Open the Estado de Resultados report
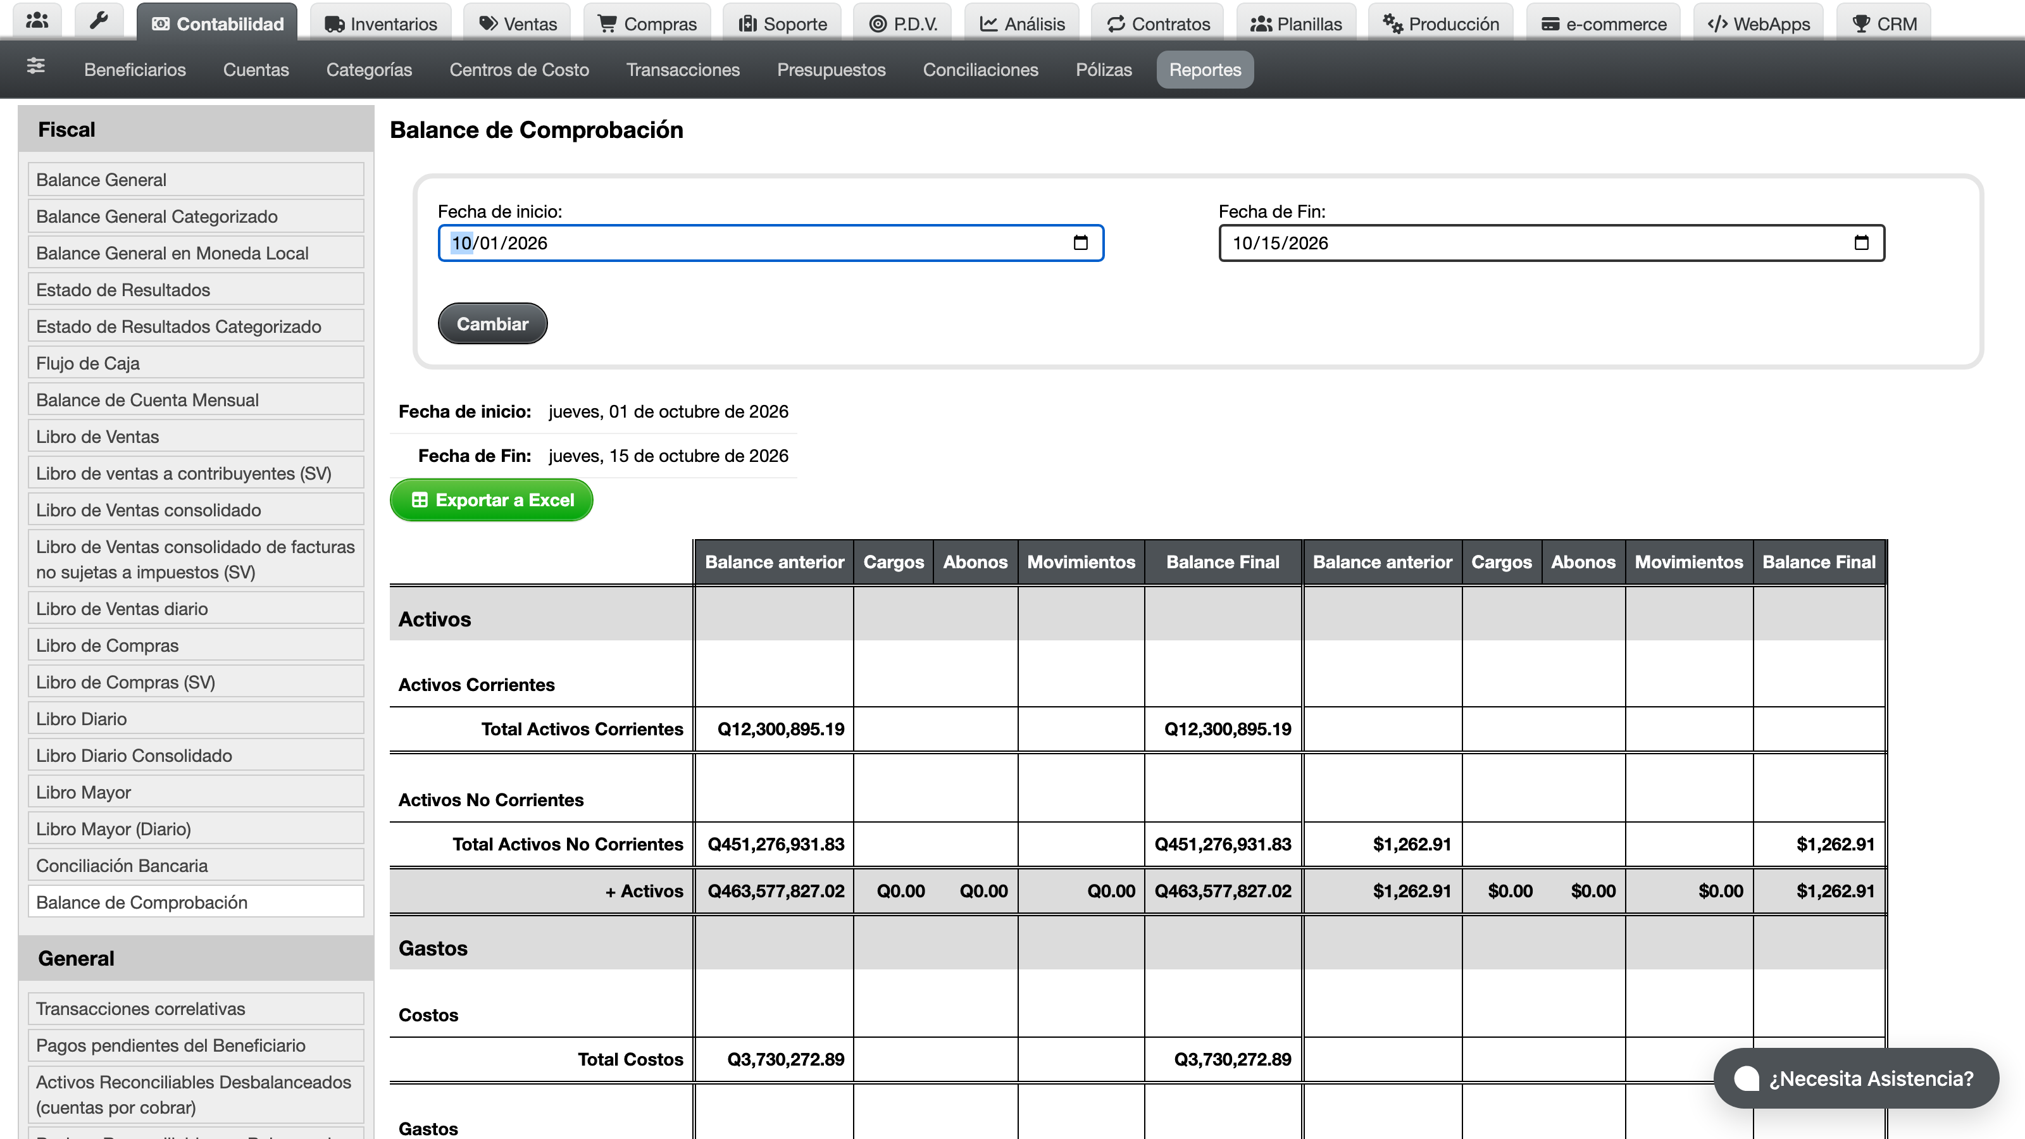The image size is (2025, 1139). click(196, 289)
